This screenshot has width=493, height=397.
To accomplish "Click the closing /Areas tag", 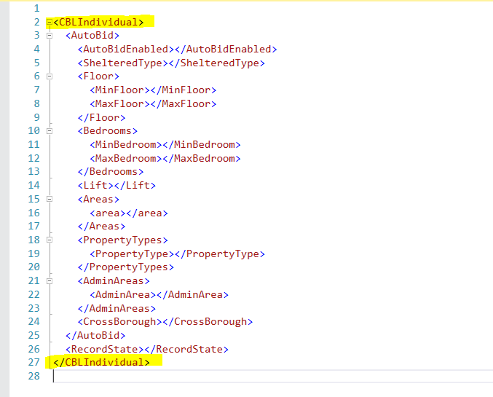I will tap(101, 227).
